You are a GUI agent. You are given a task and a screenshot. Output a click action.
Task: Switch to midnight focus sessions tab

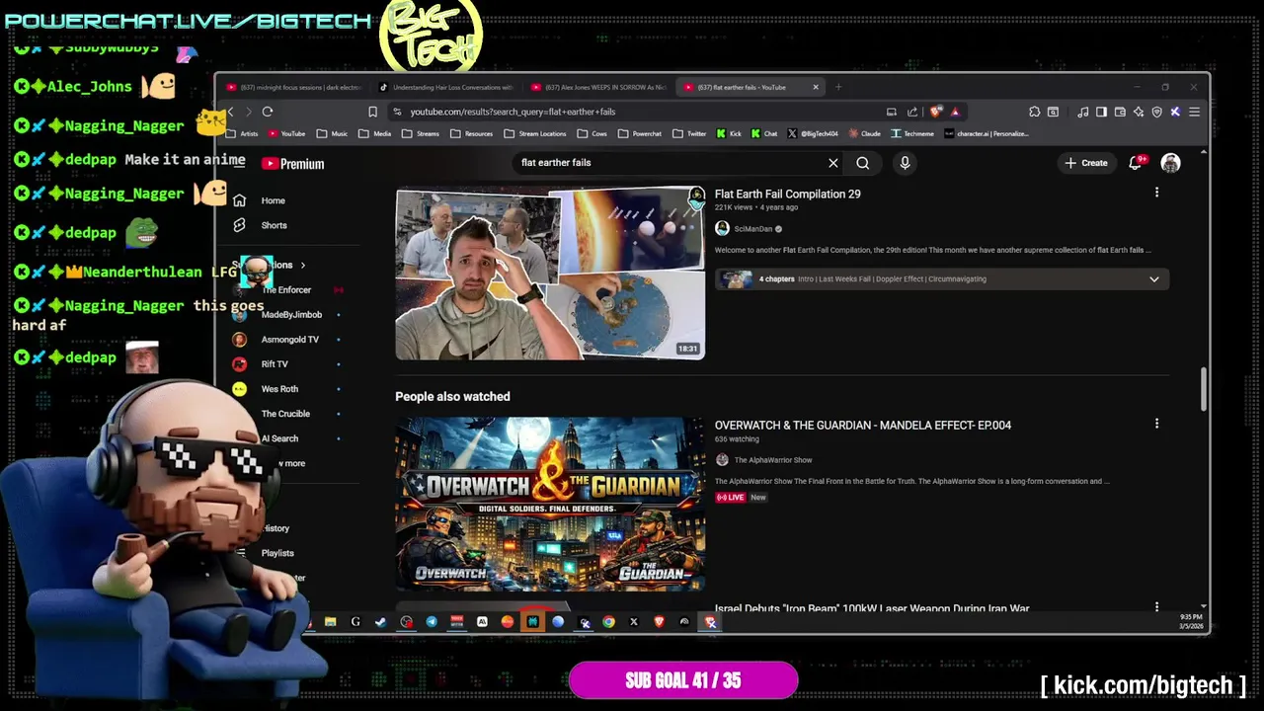pyautogui.click(x=295, y=87)
